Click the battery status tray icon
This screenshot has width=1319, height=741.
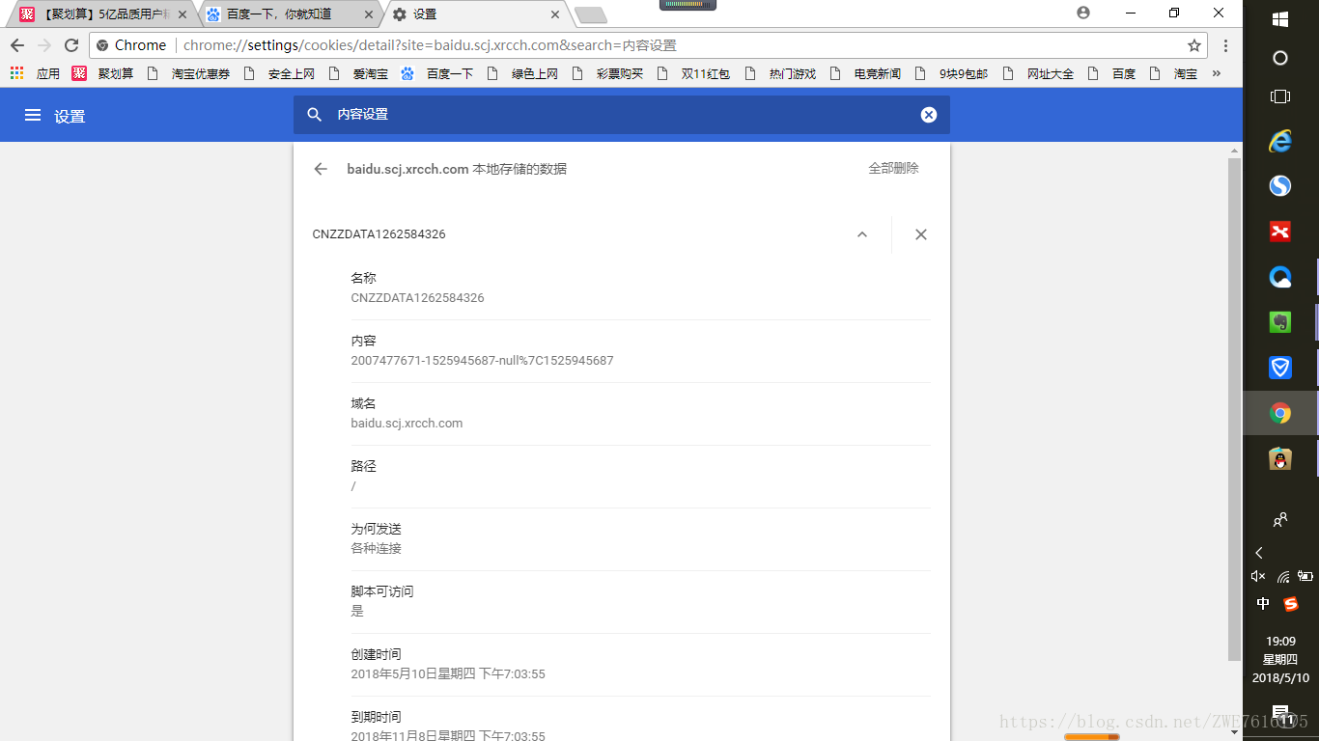[1305, 576]
